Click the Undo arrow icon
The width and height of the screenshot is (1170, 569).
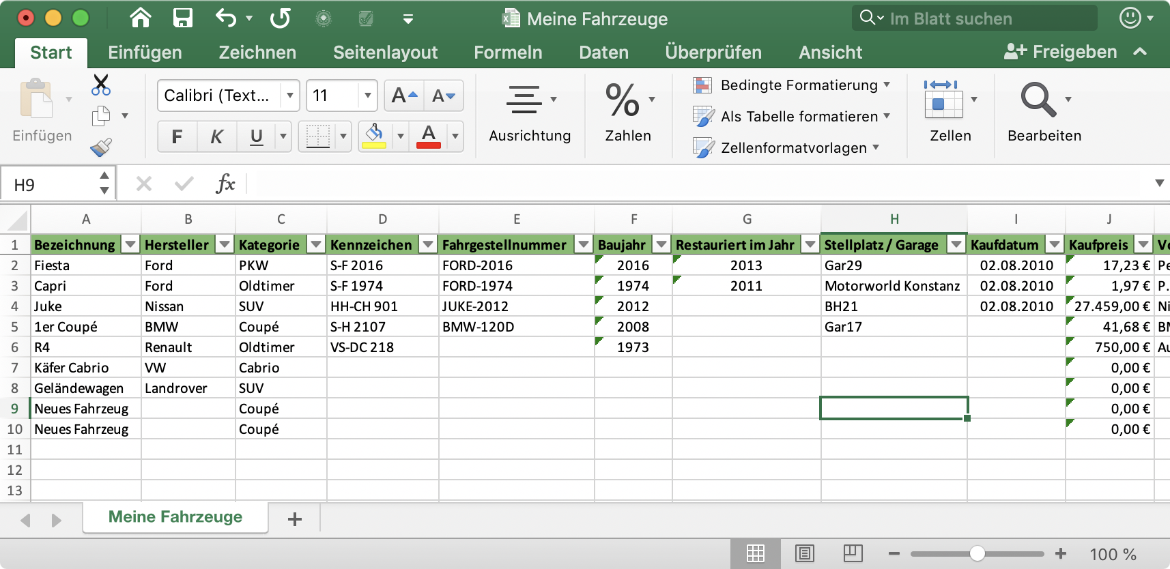[x=226, y=18]
